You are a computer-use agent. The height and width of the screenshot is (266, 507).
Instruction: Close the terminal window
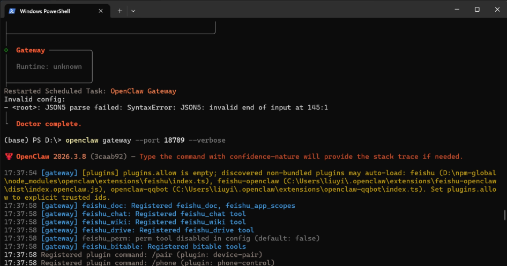click(497, 10)
